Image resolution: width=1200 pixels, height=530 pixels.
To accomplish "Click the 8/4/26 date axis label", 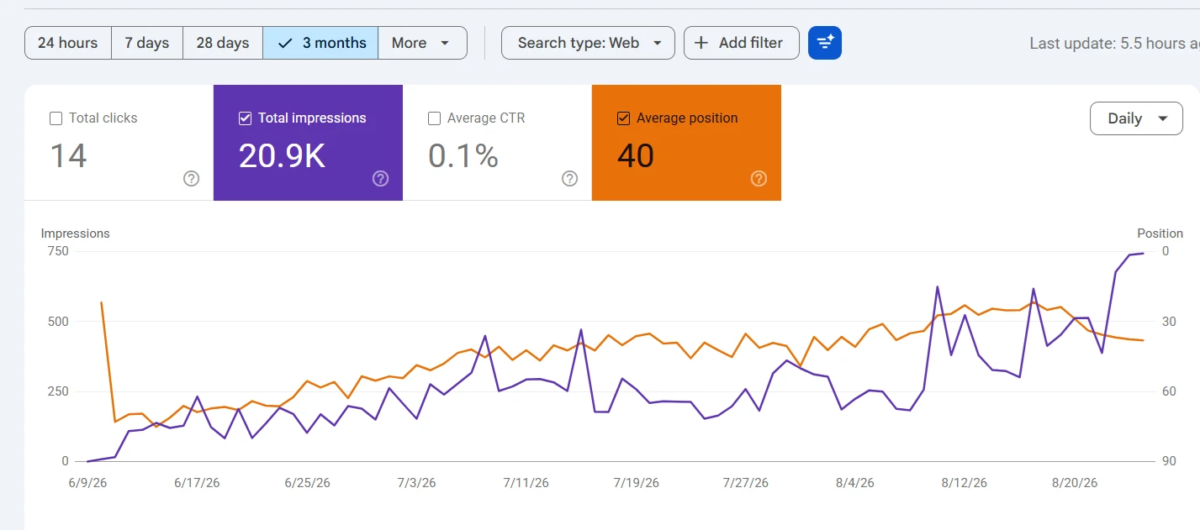I will click(x=855, y=483).
